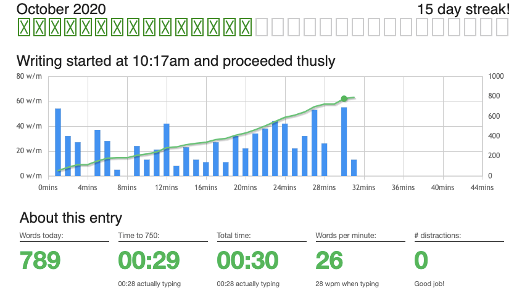Click the final empty day box in the row
Screen dimensions: 522x299
(x=502, y=27)
